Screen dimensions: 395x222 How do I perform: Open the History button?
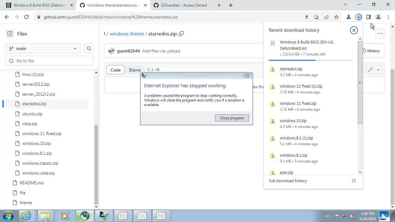371,51
